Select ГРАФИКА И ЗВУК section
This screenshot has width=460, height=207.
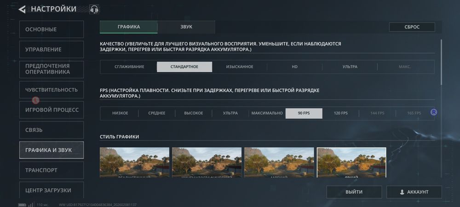52,150
